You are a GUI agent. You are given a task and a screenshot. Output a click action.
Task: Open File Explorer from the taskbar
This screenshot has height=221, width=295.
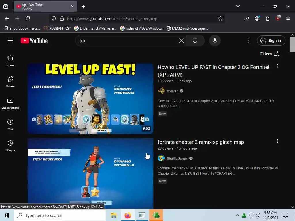(x=114, y=215)
